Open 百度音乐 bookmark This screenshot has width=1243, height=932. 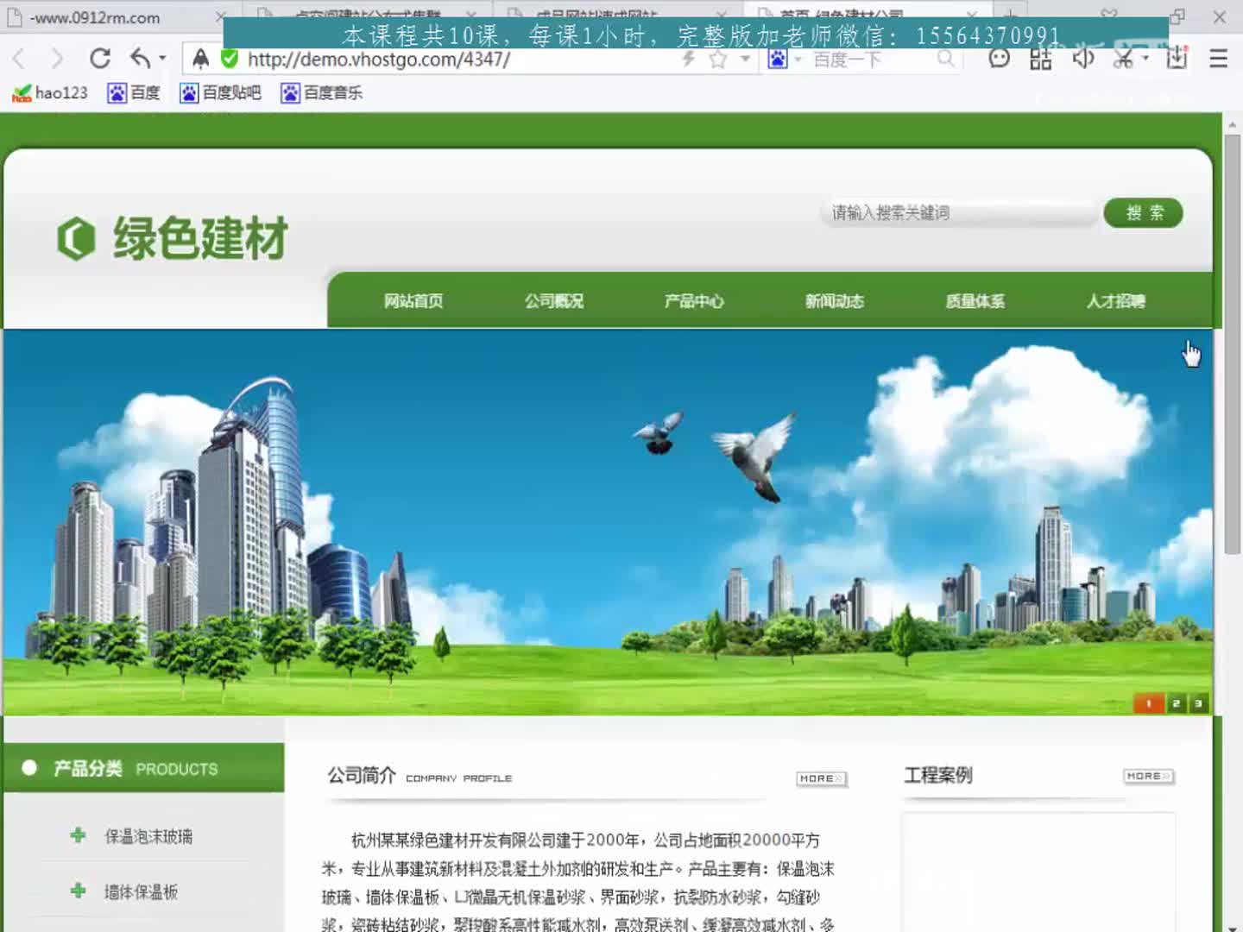pyautogui.click(x=322, y=92)
